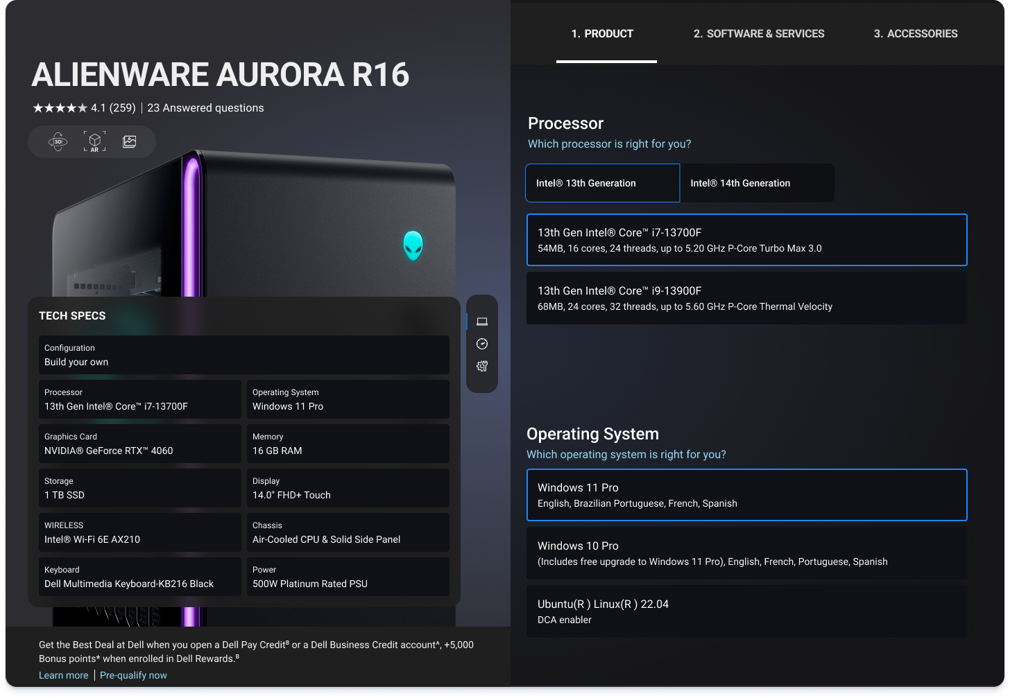Select the Intel 14th Generation tab
1010x698 pixels.
[757, 183]
